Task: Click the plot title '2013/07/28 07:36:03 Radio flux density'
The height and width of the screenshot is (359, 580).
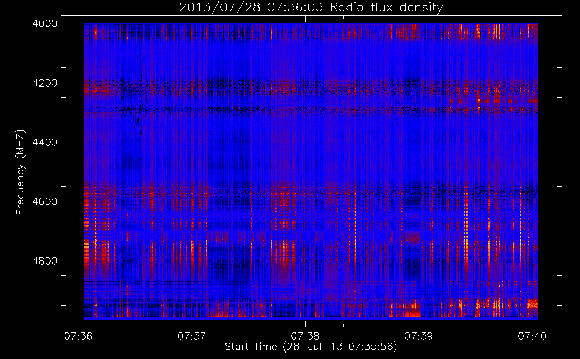Action: 311,8
